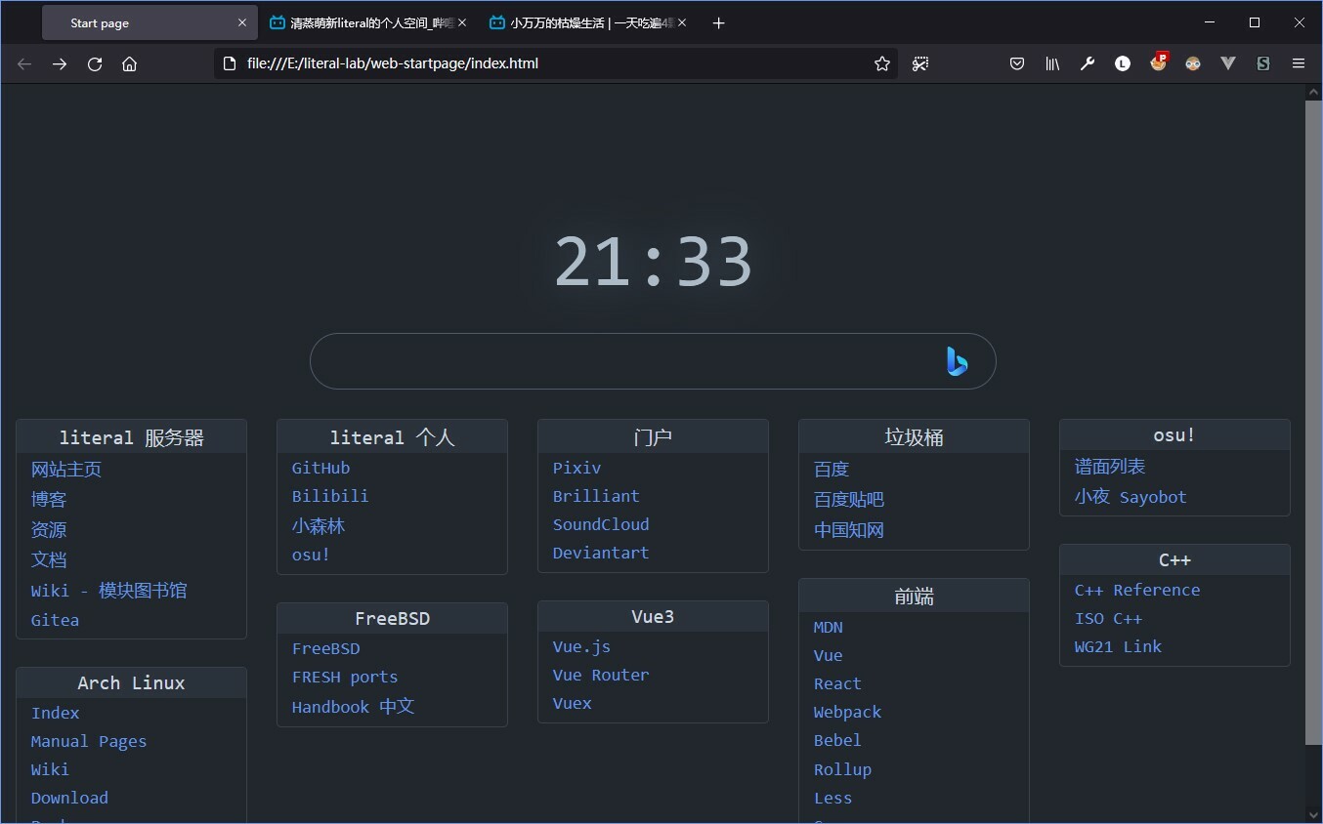Open the Firefox hamburger menu
1323x824 pixels.
pyautogui.click(x=1299, y=63)
